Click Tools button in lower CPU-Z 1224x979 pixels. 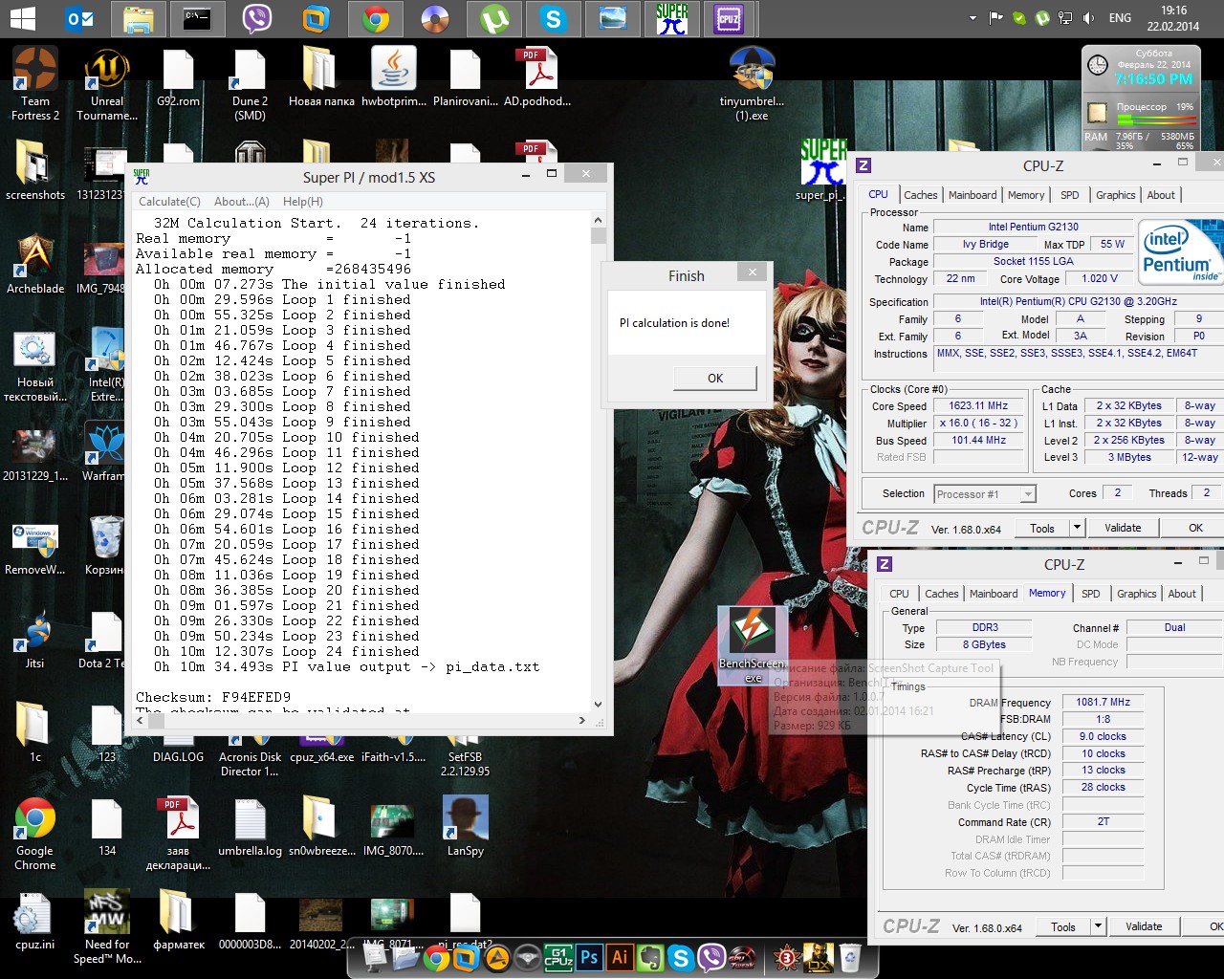point(1063,926)
